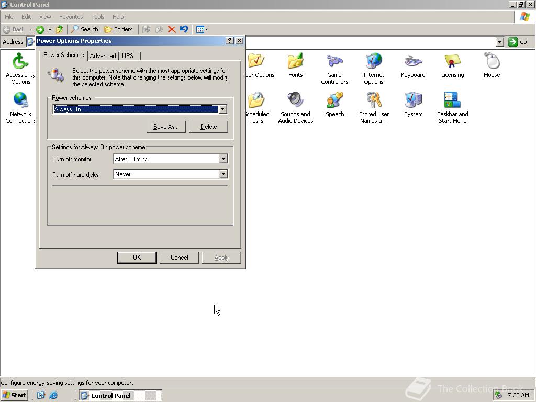The image size is (536, 402).
Task: Open Scheduled Tasks icon
Action: click(258, 108)
